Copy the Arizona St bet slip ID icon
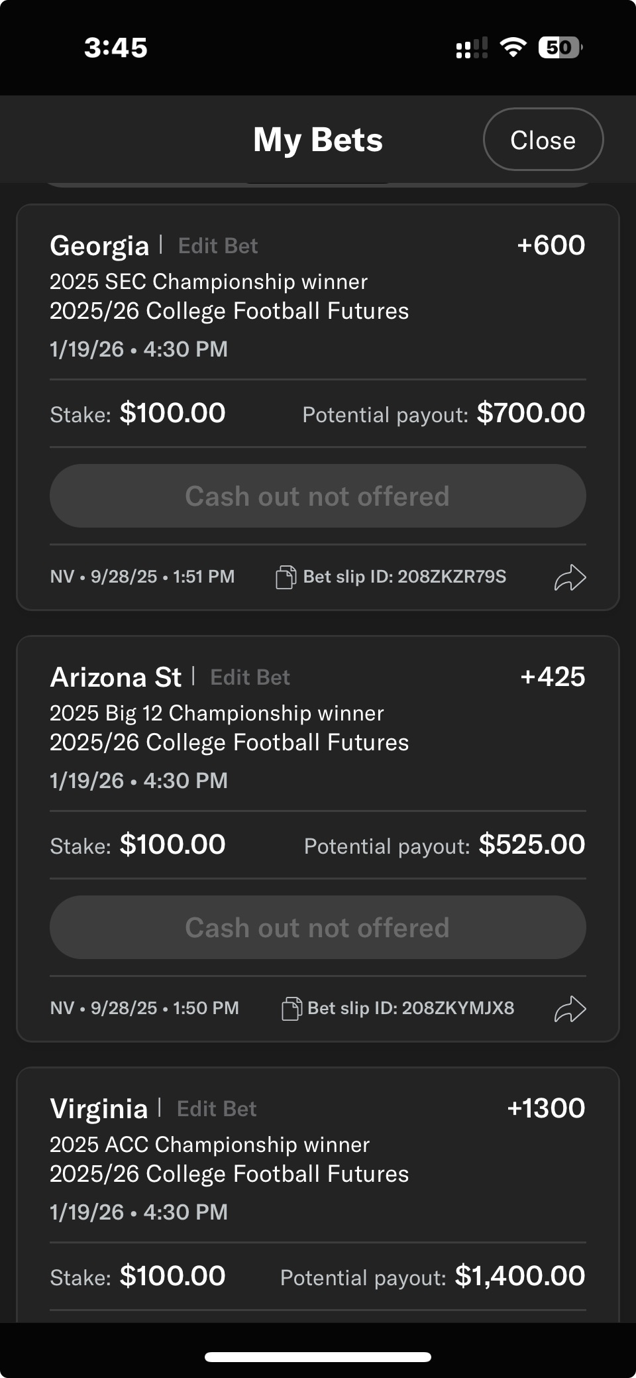Image resolution: width=636 pixels, height=1378 pixels. 291,1009
